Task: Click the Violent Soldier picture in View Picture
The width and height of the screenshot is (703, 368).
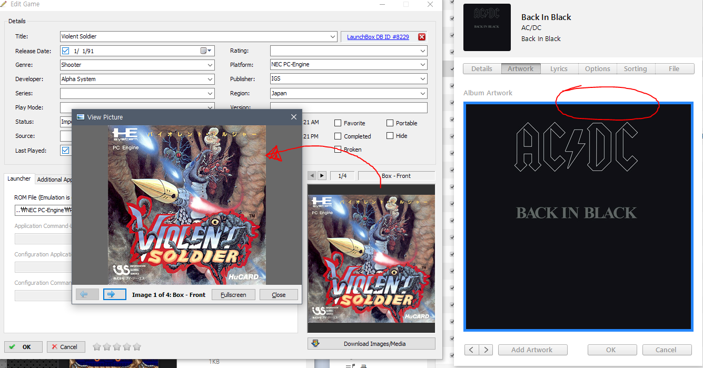Action: [x=187, y=205]
